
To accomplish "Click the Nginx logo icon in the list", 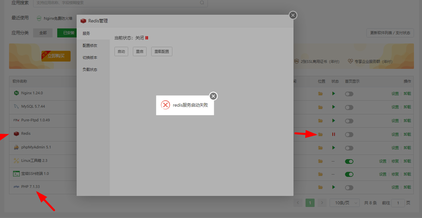I will 16,93.
